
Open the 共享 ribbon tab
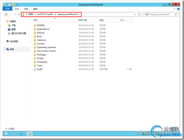(x=26, y=9)
